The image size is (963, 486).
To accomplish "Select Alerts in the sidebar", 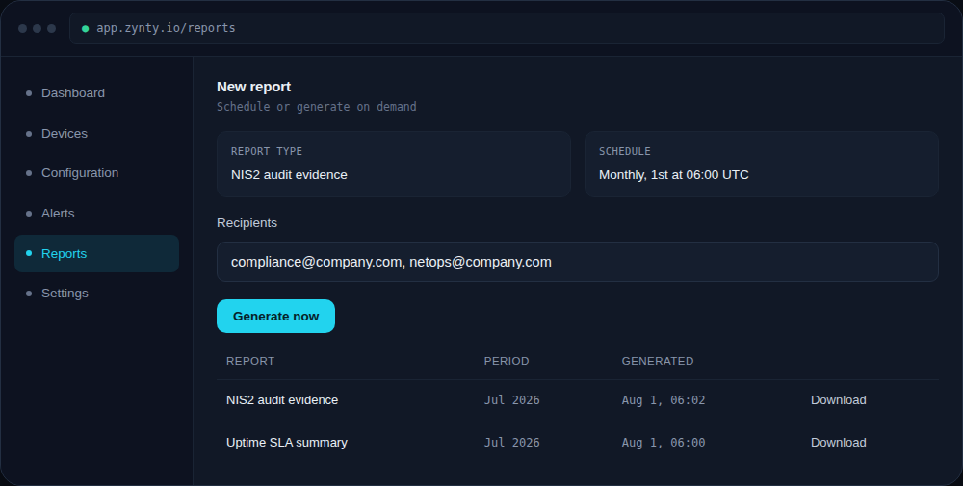I will coord(96,214).
